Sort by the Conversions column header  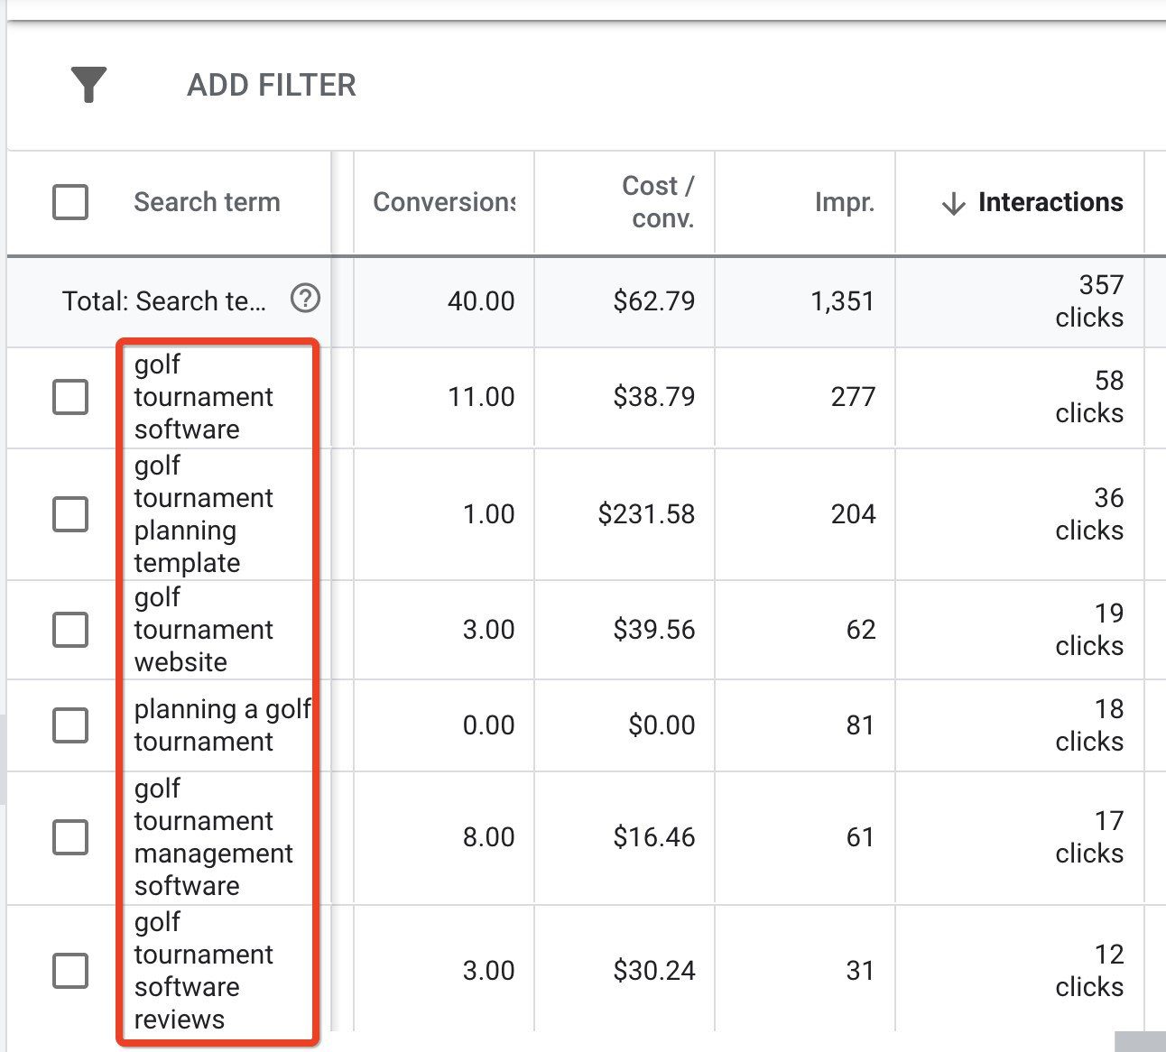pyautogui.click(x=444, y=202)
